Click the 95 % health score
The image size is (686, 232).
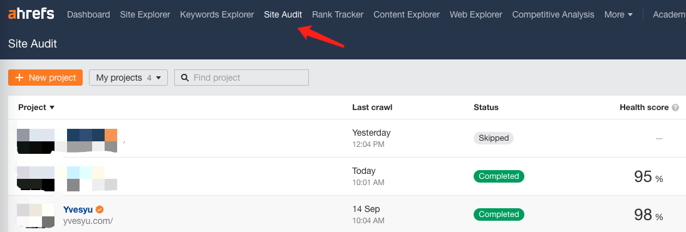648,177
